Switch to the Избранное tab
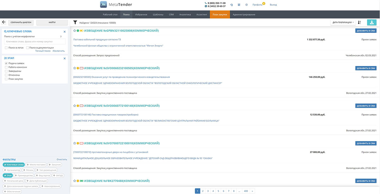Image resolution: width=380 pixels, height=194 pixels. 141,15
